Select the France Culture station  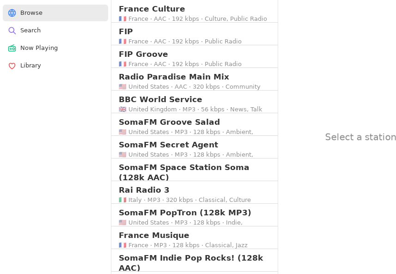pyautogui.click(x=195, y=11)
